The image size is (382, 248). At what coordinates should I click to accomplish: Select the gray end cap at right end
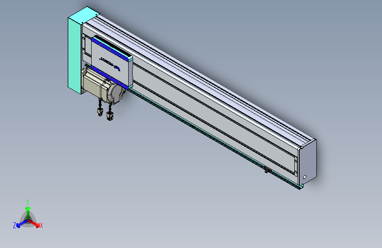[x=308, y=163]
